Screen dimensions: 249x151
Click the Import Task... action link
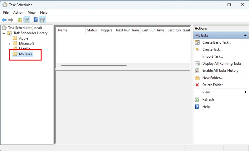click(212, 56)
